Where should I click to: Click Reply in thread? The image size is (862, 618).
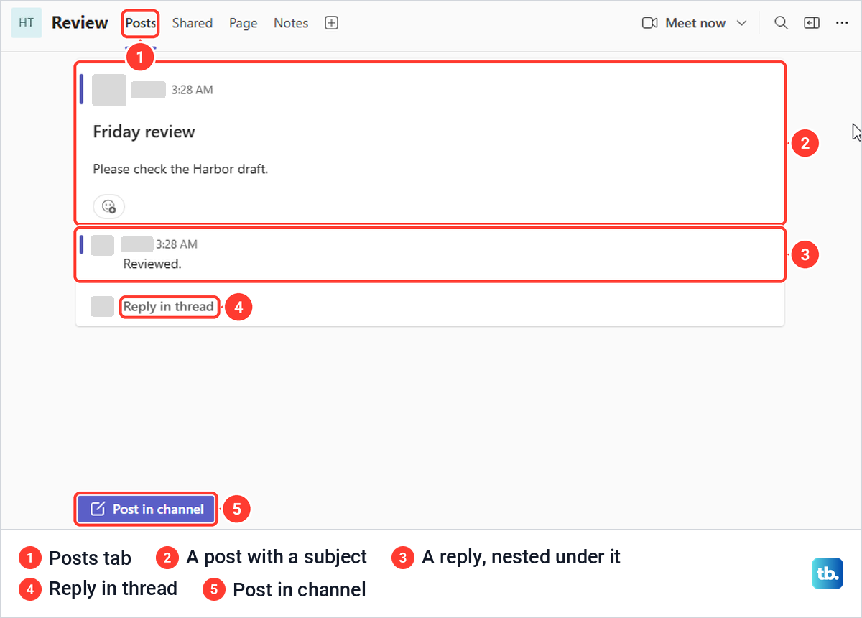click(x=169, y=307)
